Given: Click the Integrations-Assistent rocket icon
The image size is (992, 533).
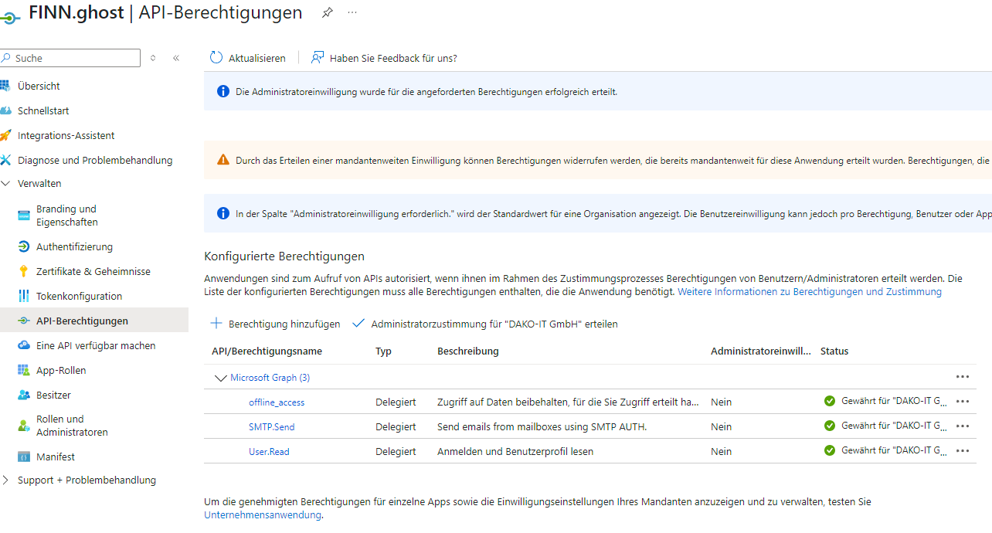Looking at the screenshot, I should (x=5, y=135).
